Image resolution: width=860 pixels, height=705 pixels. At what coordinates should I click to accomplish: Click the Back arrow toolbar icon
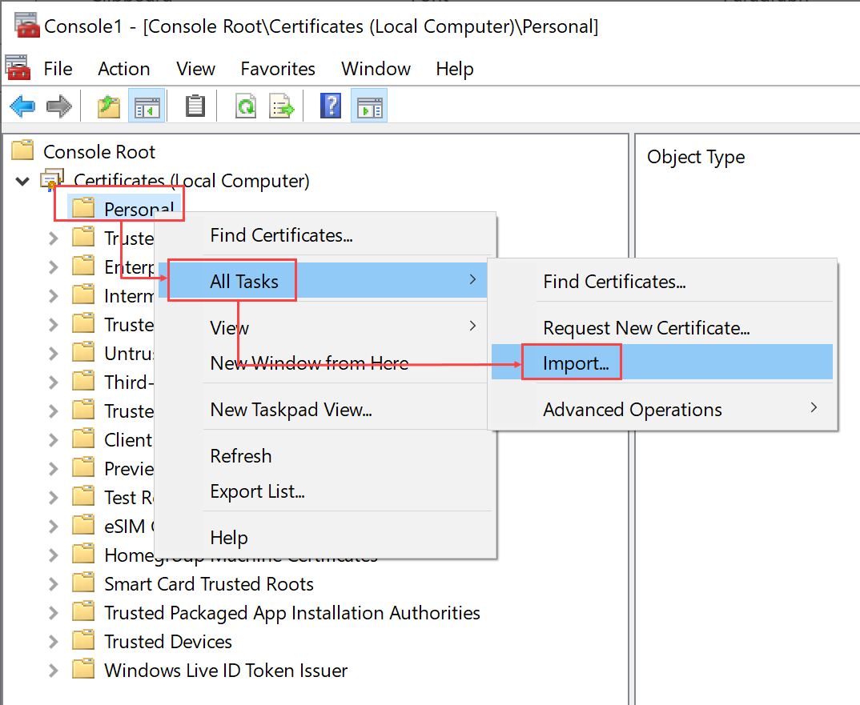tap(22, 106)
